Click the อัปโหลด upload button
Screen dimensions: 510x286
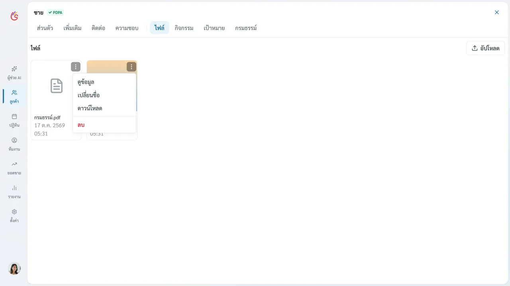[x=486, y=48]
